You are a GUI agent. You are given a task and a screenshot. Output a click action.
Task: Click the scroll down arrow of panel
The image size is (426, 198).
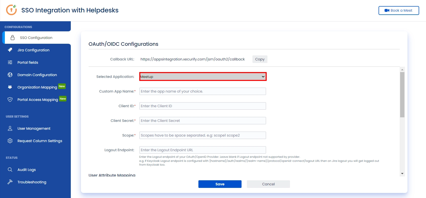pyautogui.click(x=402, y=174)
